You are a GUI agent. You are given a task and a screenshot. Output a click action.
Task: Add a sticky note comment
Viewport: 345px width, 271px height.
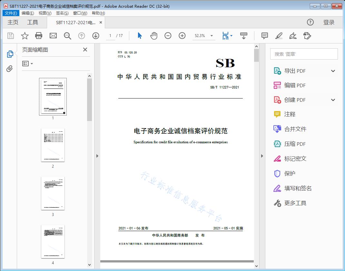[x=264, y=36]
